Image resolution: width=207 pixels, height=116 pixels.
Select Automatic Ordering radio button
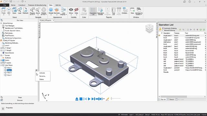coord(163,28)
